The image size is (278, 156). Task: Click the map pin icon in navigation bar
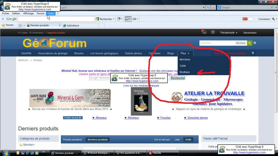253,53
